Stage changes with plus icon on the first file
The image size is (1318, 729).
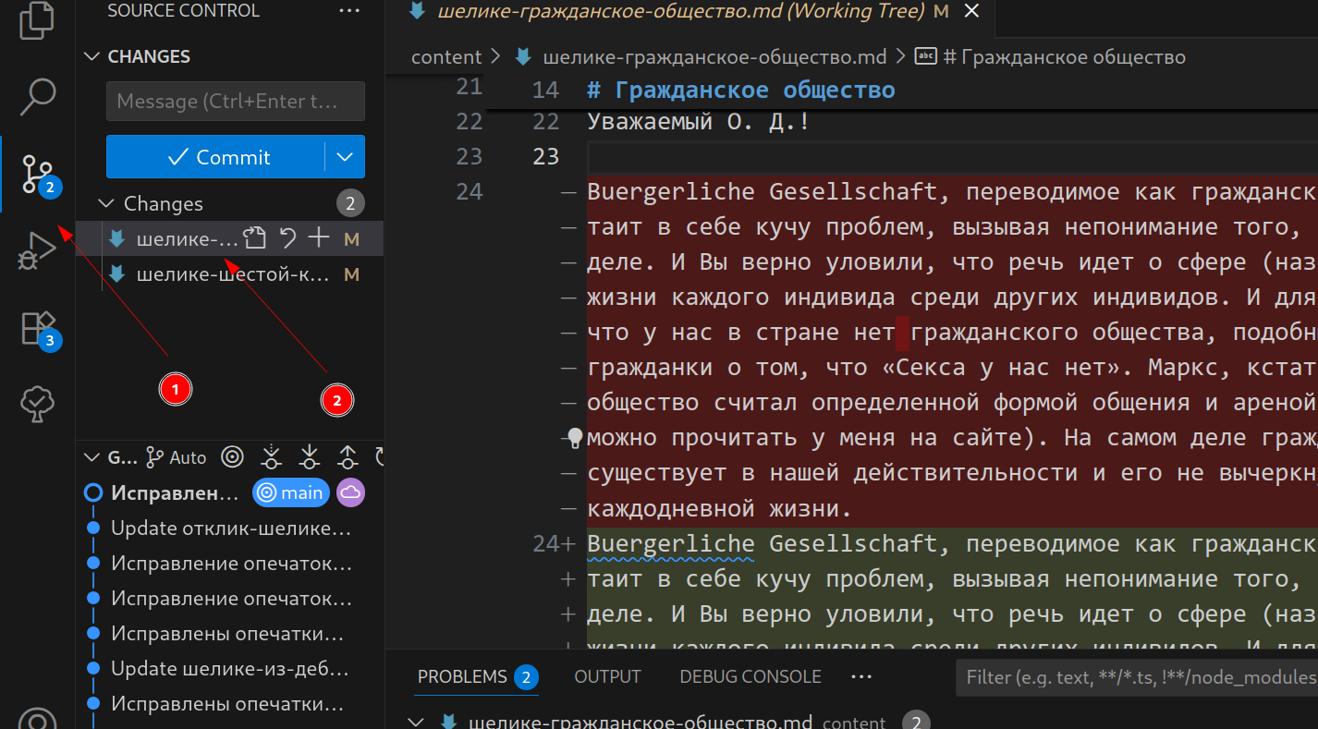(319, 239)
